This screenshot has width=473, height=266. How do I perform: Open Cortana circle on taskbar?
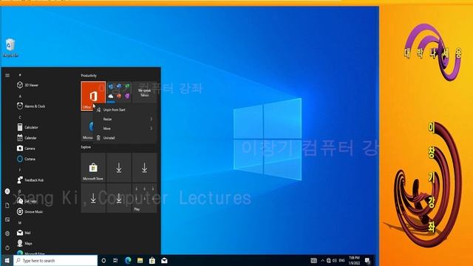103,261
